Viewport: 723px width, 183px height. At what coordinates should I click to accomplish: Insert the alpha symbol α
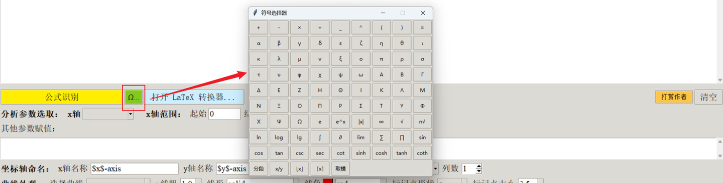point(259,43)
